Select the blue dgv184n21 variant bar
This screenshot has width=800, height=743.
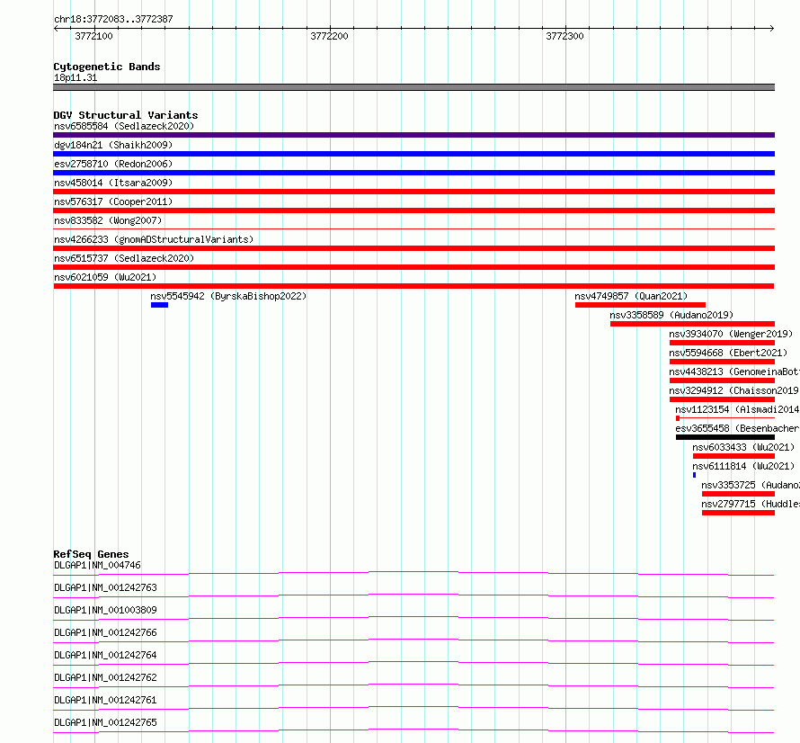pos(413,154)
